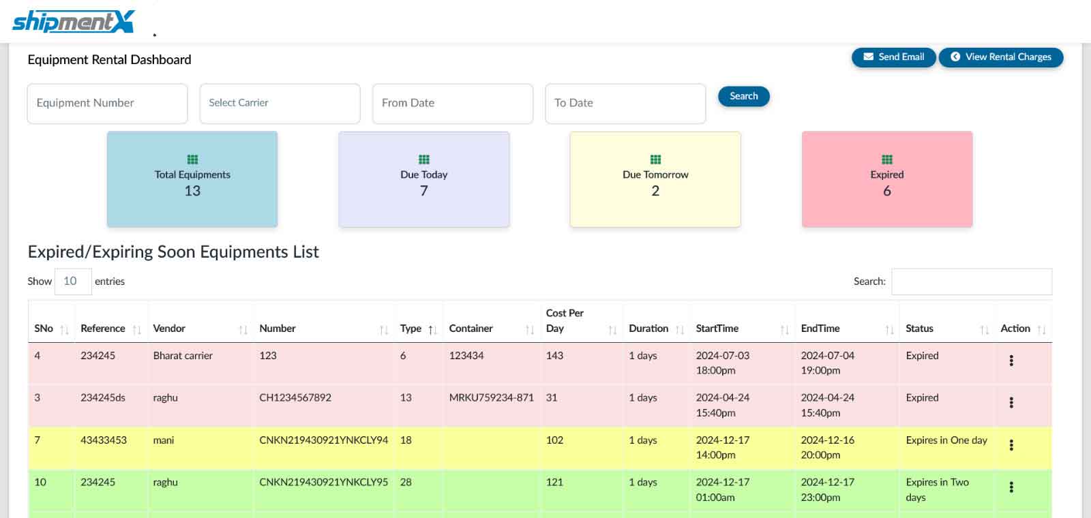Viewport: 1091px width, 518px height.
Task: Click the From Date field
Action: point(453,104)
